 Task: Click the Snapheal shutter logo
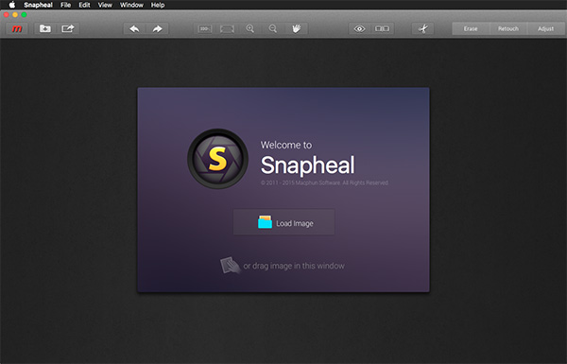[x=217, y=159]
